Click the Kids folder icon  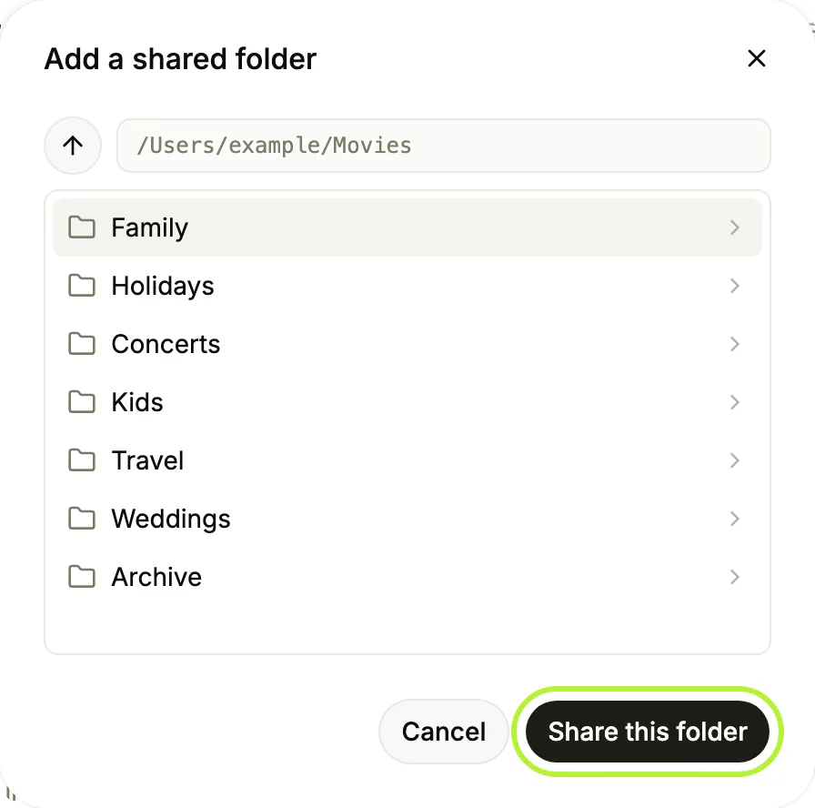point(82,402)
